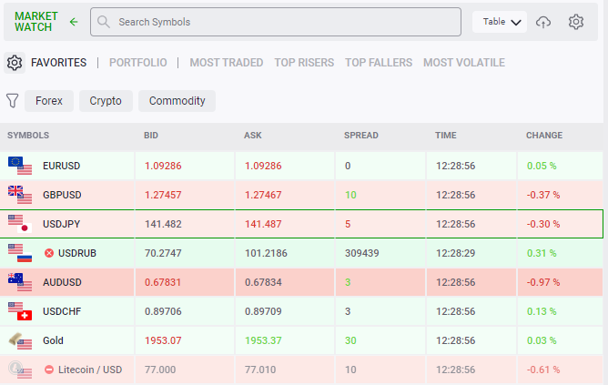Image resolution: width=608 pixels, height=385 pixels.
Task: Click EURUSD change value 0.05 %
Action: pos(542,166)
